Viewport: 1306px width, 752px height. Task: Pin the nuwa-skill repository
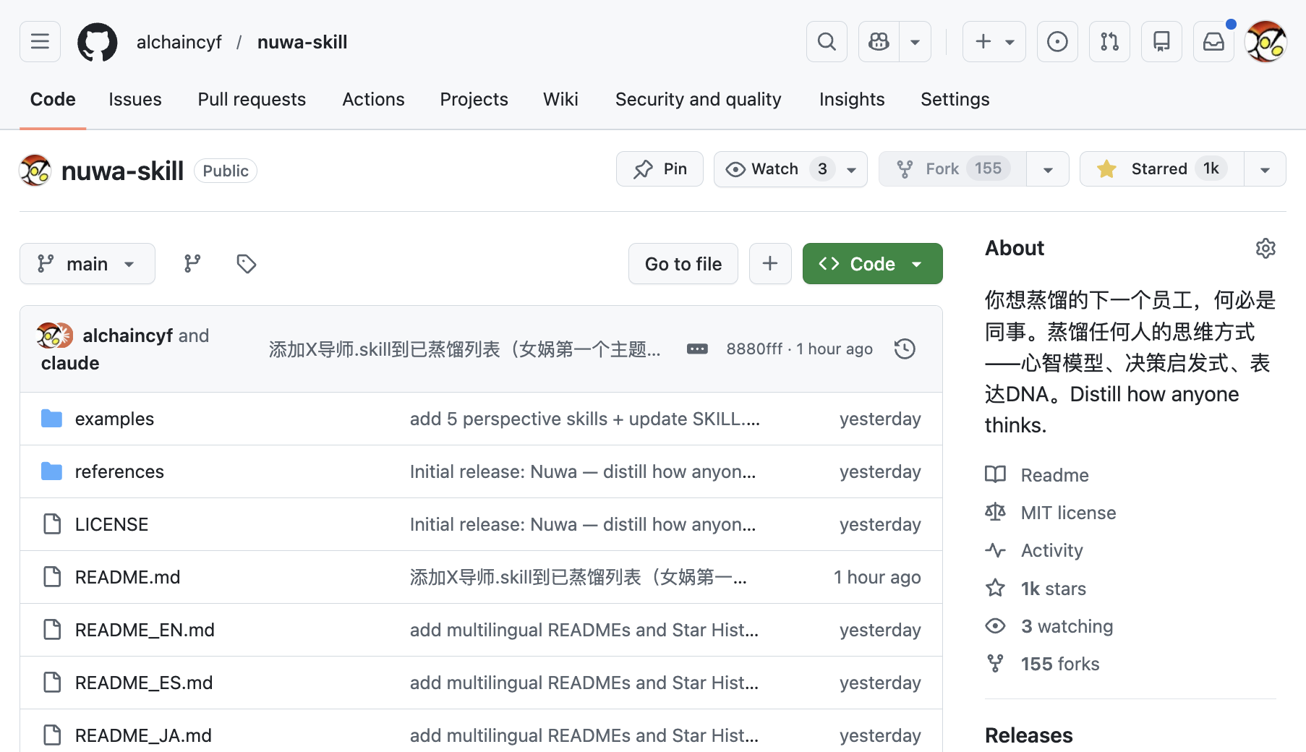(659, 168)
